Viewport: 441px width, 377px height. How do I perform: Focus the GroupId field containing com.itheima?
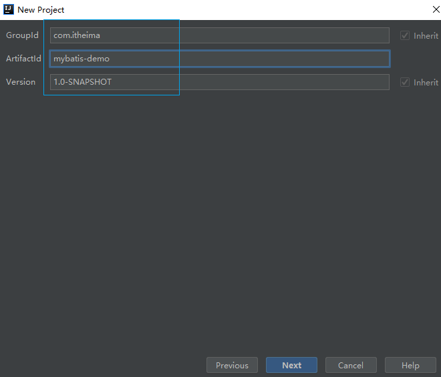point(219,35)
